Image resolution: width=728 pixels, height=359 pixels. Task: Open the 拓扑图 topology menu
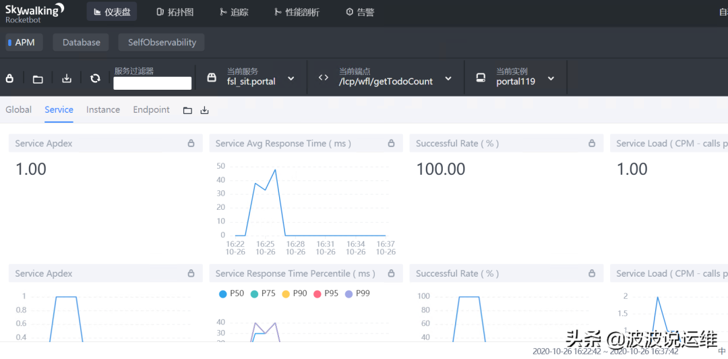175,12
